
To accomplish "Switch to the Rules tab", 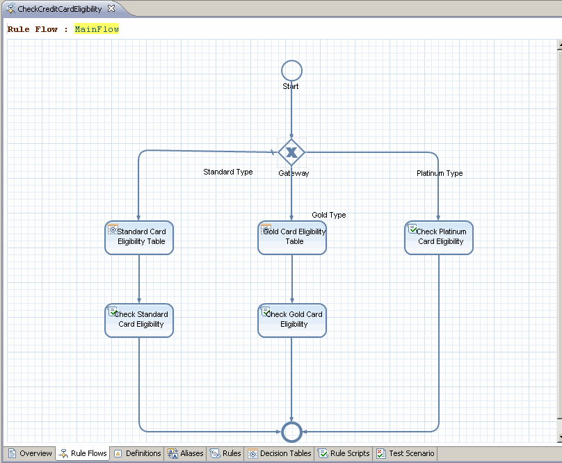I will tap(225, 453).
